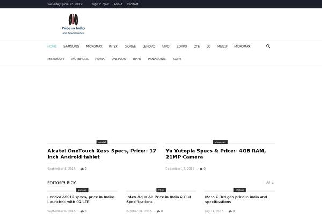This screenshot has height=214, width=322.
Task: Open Lenovo A6010 specs article title
Action: pos(82,199)
